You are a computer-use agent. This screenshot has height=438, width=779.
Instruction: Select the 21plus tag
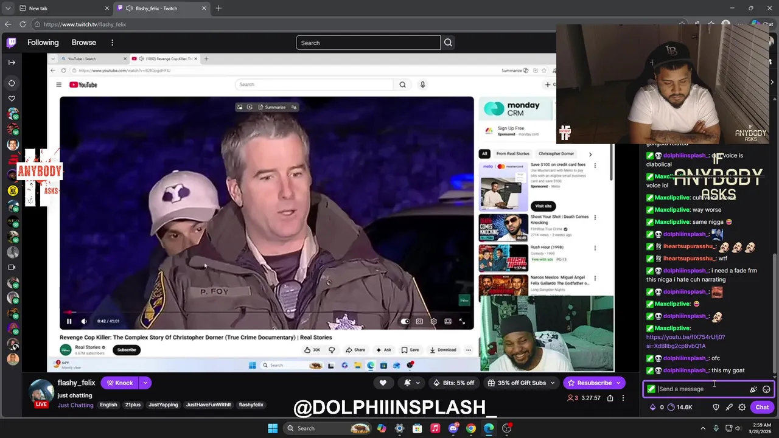click(x=133, y=405)
